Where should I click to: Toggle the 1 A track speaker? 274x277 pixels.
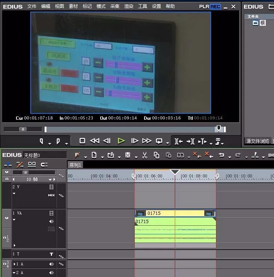(x=51, y=264)
